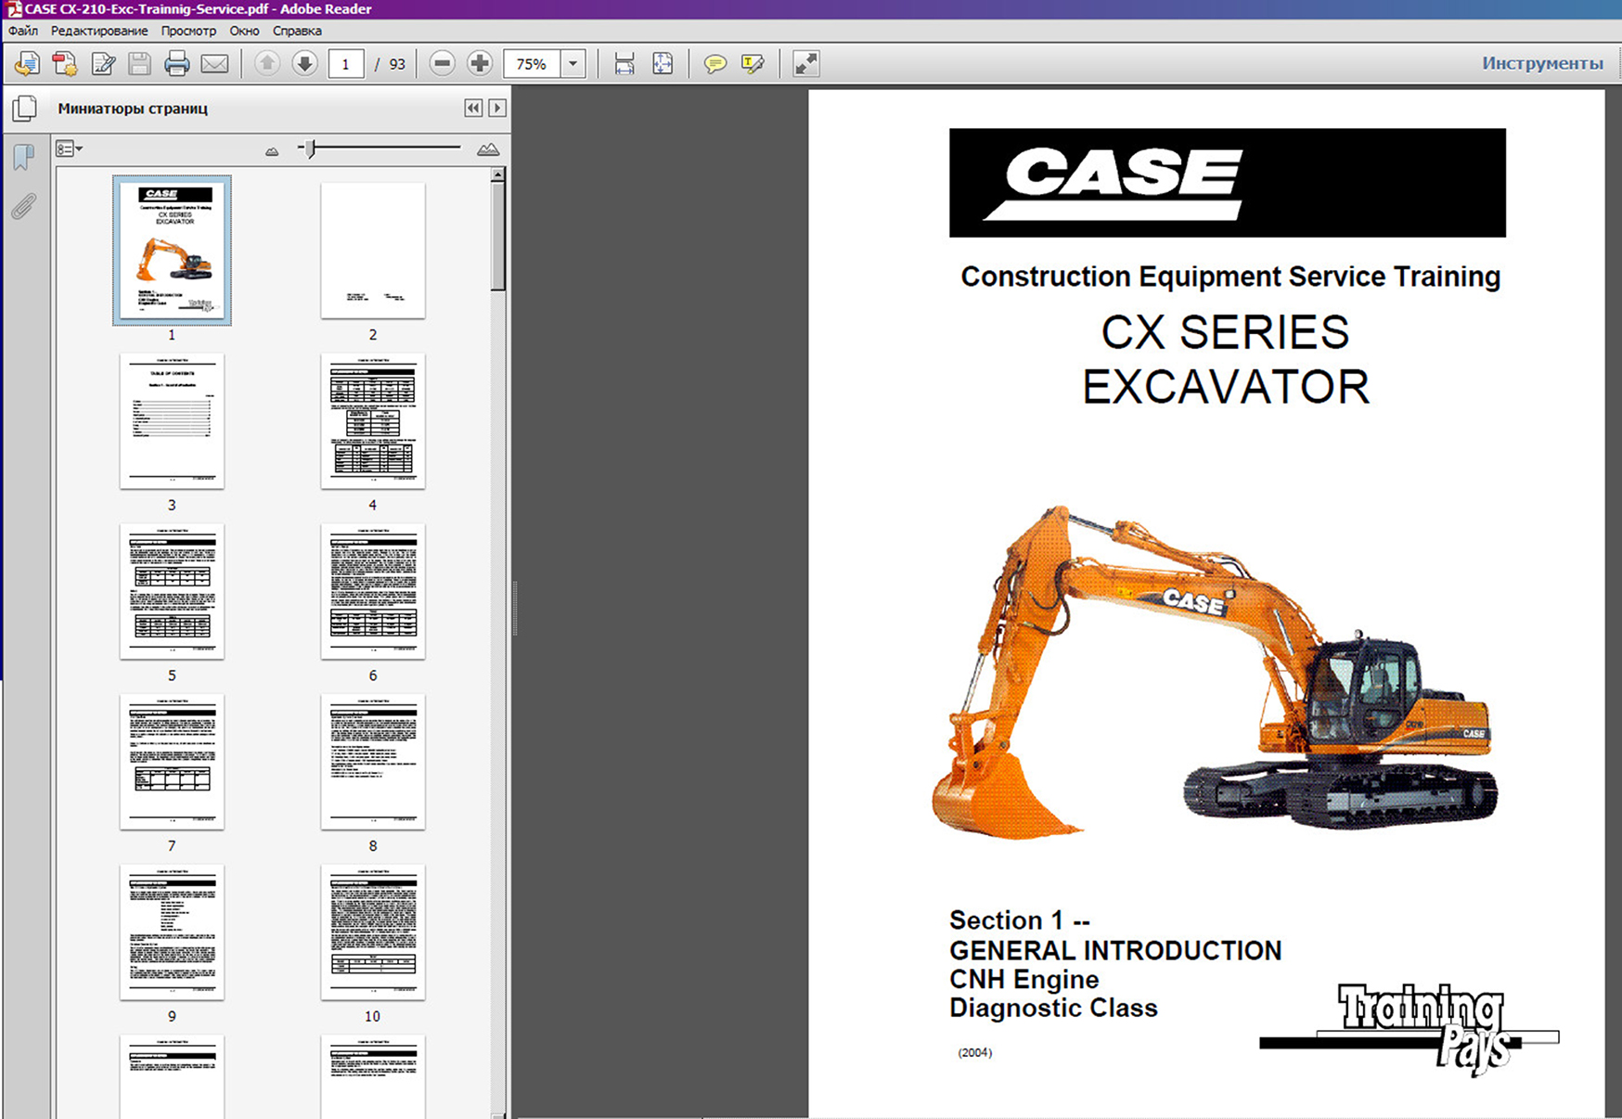Collapse the thumbnails navigation pane
This screenshot has width=1622, height=1119.
[473, 109]
